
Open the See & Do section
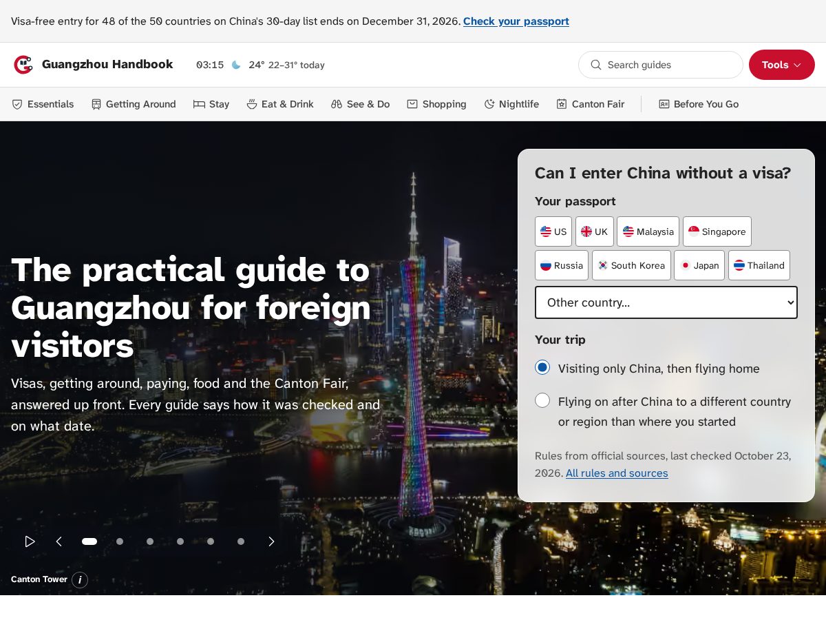(x=361, y=104)
